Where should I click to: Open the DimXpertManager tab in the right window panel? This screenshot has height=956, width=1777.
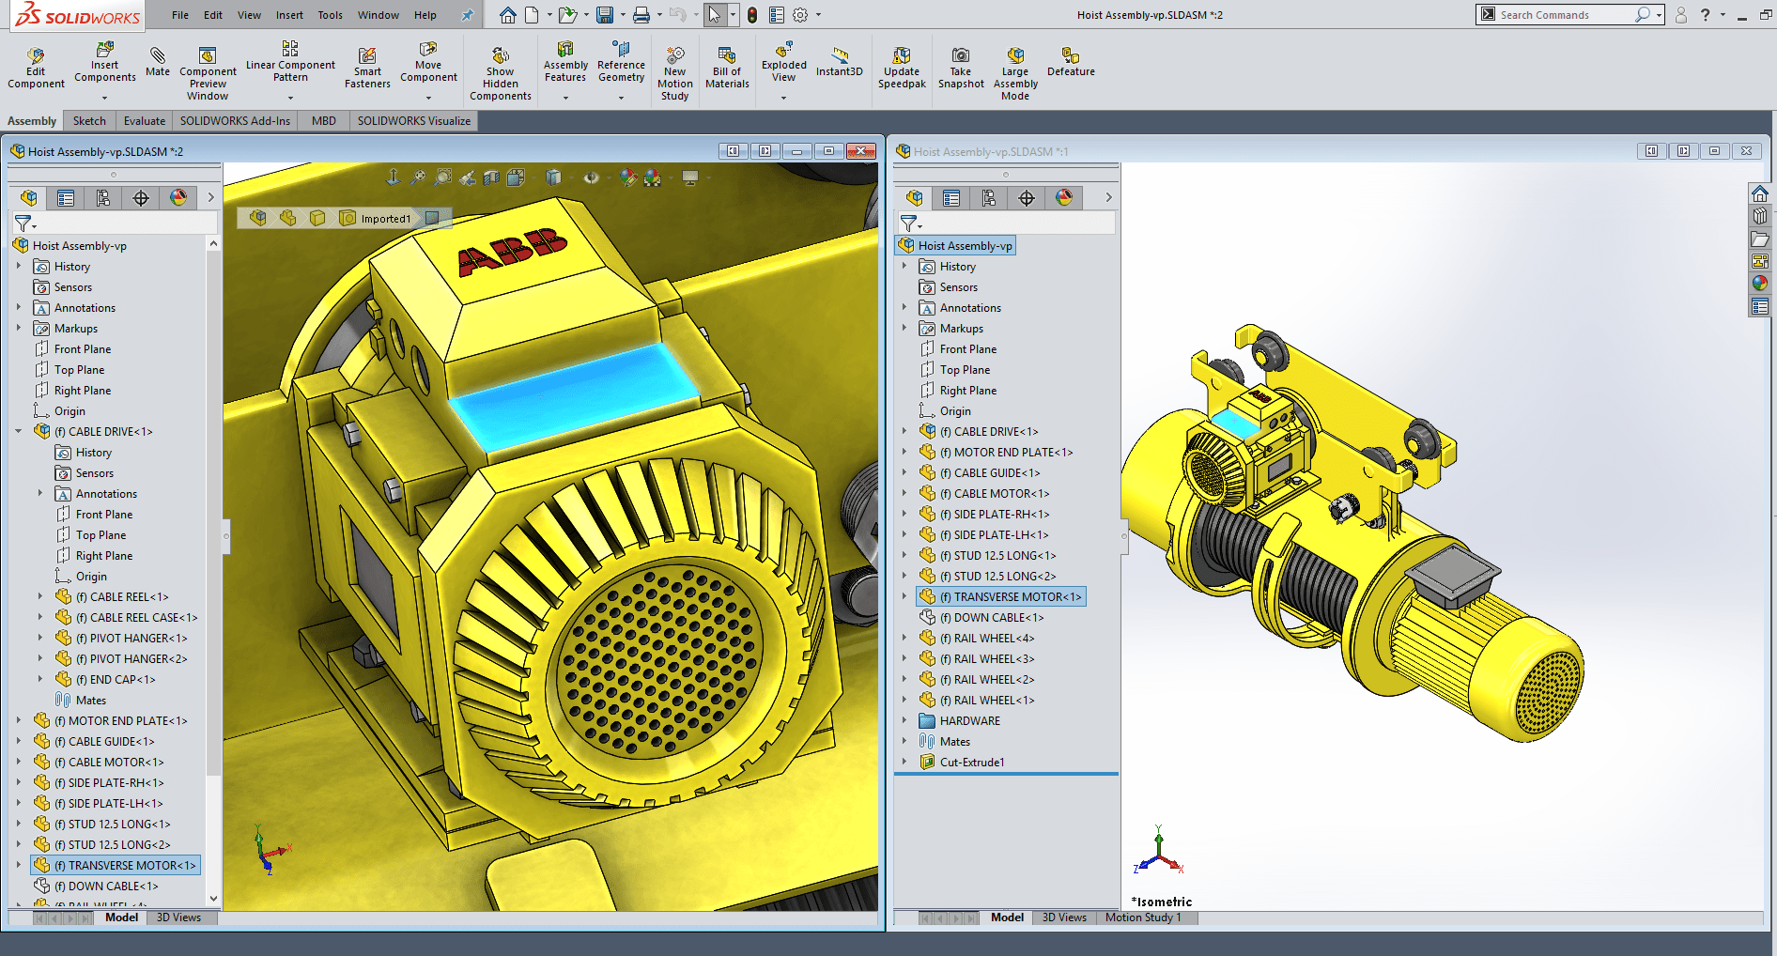click(x=1027, y=198)
